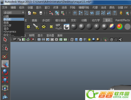The image size is (131, 100).
Task: Apply the shiny gray sphere beside the anisotropic one
Action: [x=82, y=27]
